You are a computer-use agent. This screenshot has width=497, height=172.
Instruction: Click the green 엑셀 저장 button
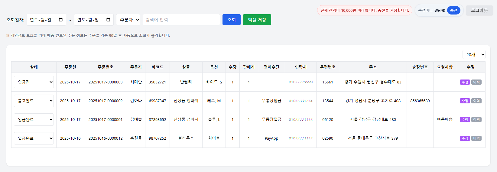pyautogui.click(x=257, y=20)
